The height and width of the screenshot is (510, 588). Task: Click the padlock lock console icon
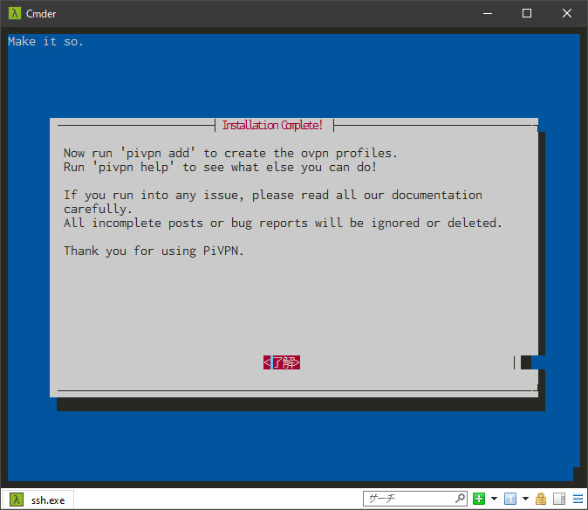click(x=541, y=499)
